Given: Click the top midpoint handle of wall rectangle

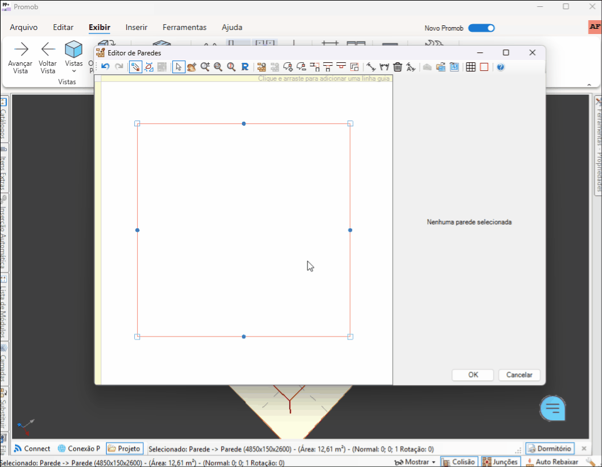Looking at the screenshot, I should [244, 123].
